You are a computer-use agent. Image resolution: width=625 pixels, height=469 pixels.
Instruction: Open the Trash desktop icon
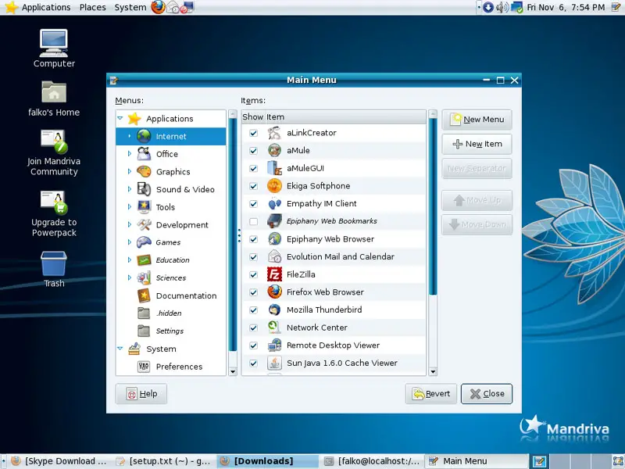(x=54, y=263)
